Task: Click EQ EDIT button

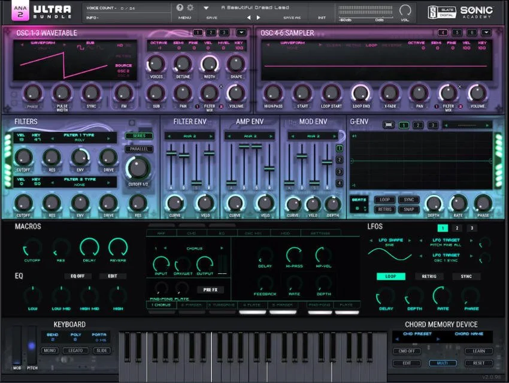Action: click(x=113, y=276)
